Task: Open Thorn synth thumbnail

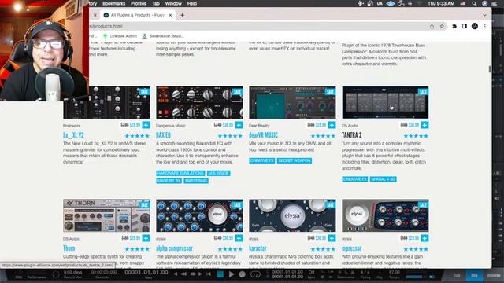Action: point(106,215)
